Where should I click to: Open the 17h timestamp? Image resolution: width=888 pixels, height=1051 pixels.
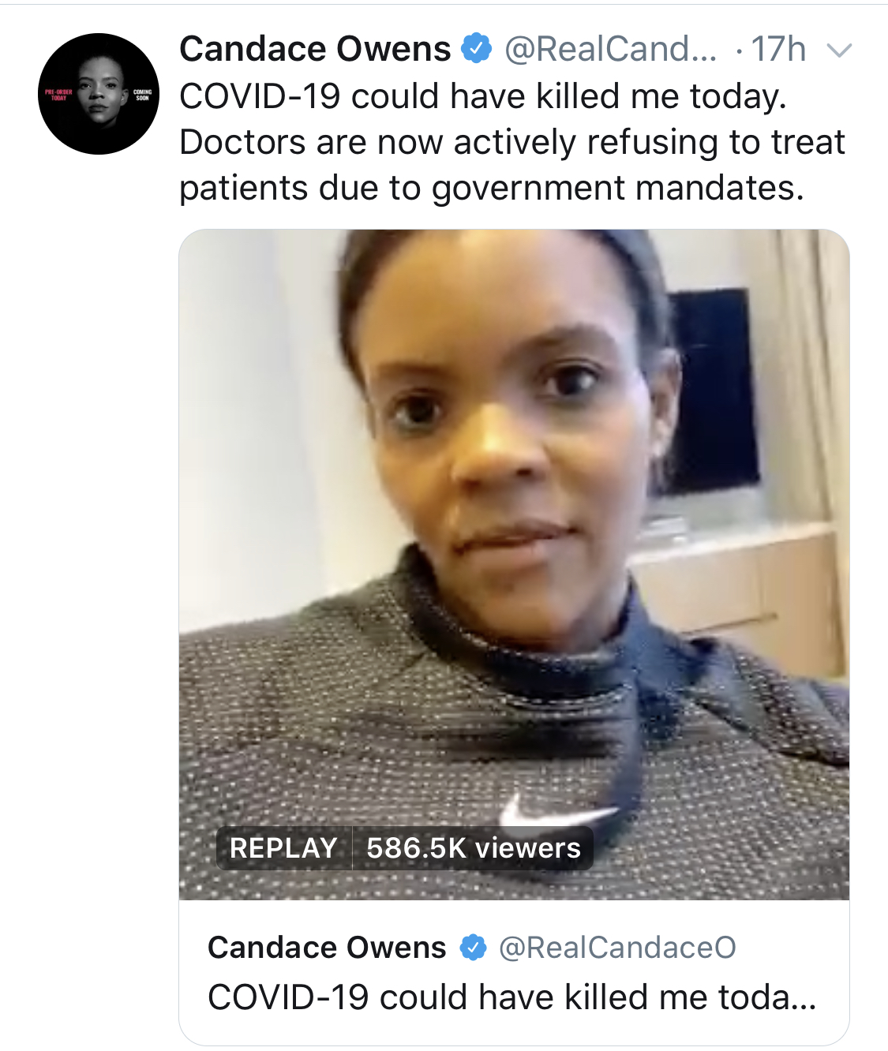[x=778, y=49]
